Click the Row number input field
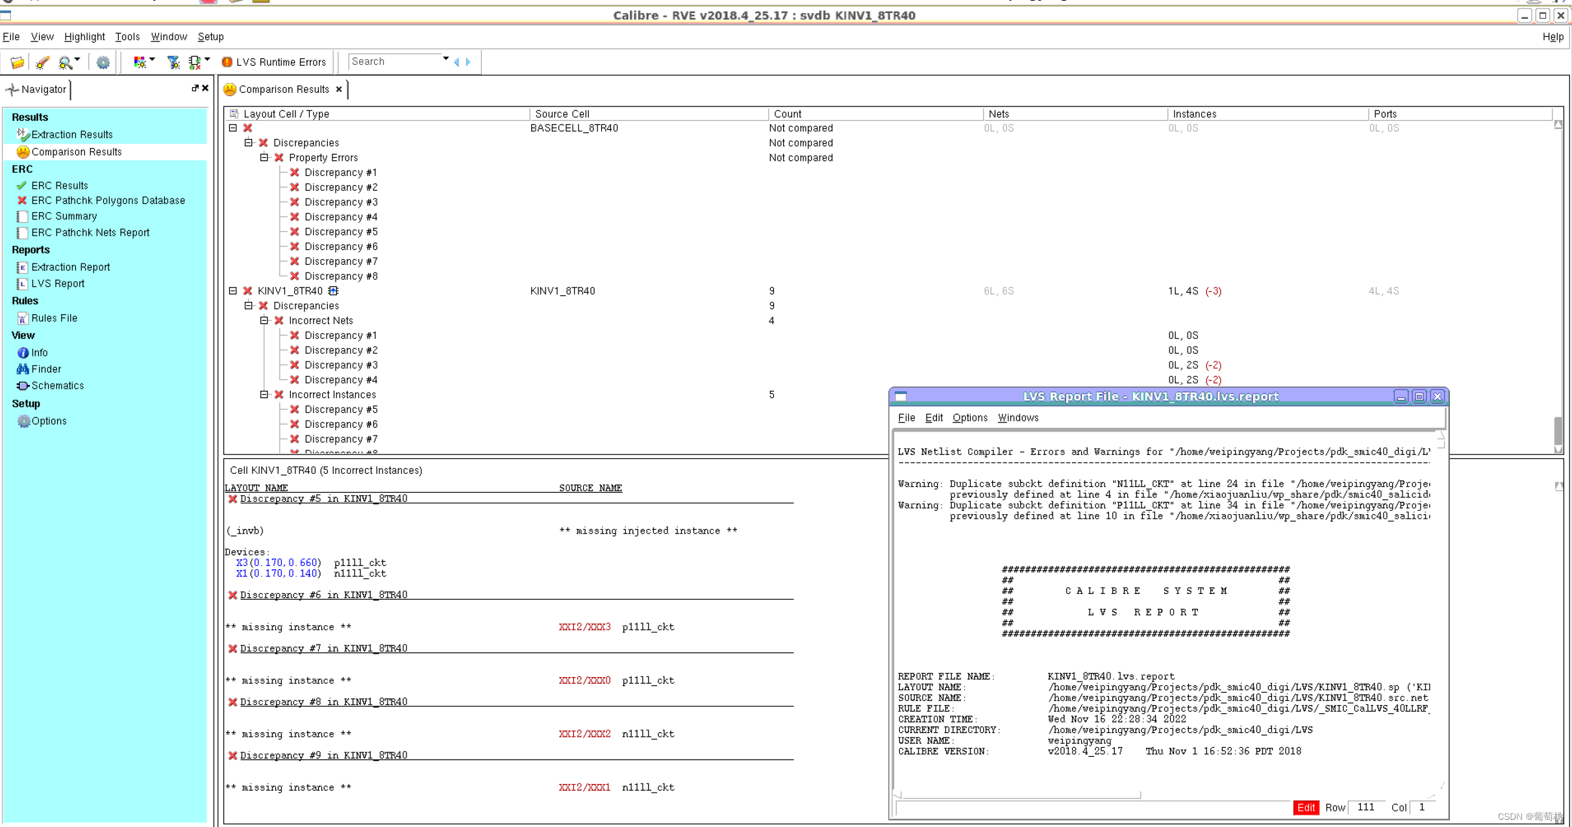The width and height of the screenshot is (1572, 827). 1366,808
